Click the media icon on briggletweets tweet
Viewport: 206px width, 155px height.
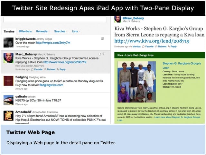[x=102, y=38]
